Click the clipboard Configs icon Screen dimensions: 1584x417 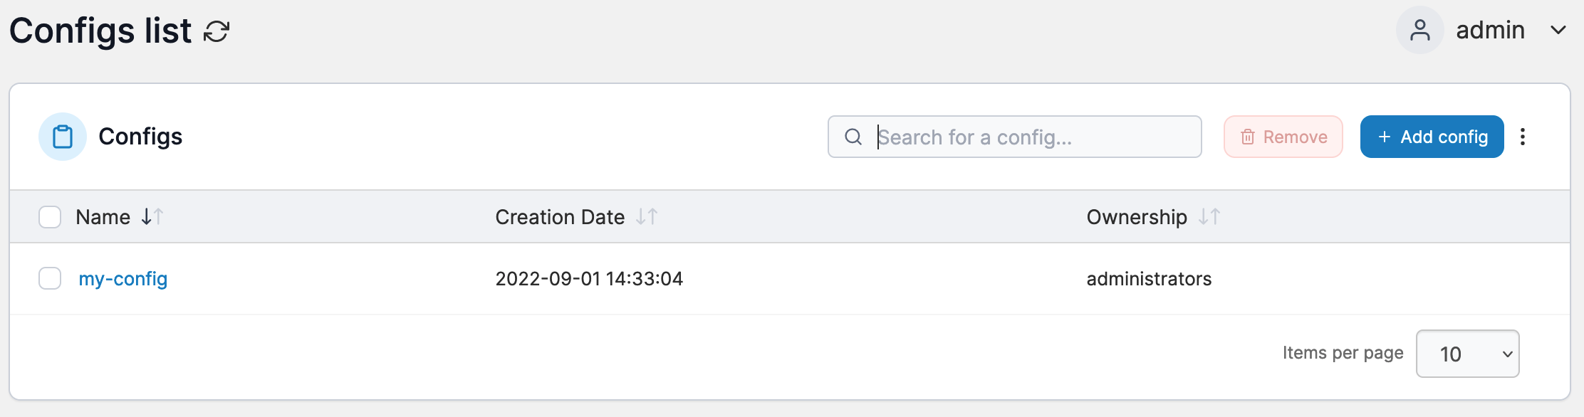point(63,137)
